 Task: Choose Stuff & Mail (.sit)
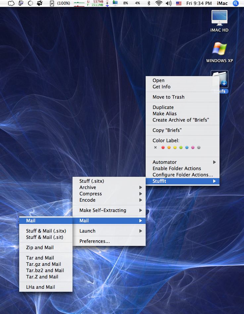46,237
